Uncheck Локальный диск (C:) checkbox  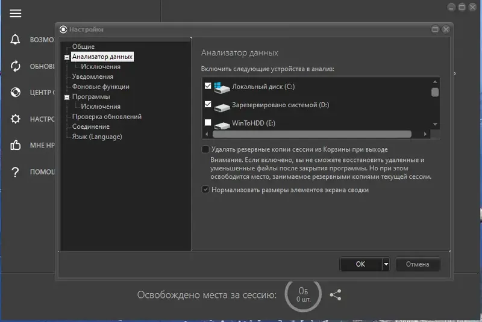(208, 85)
